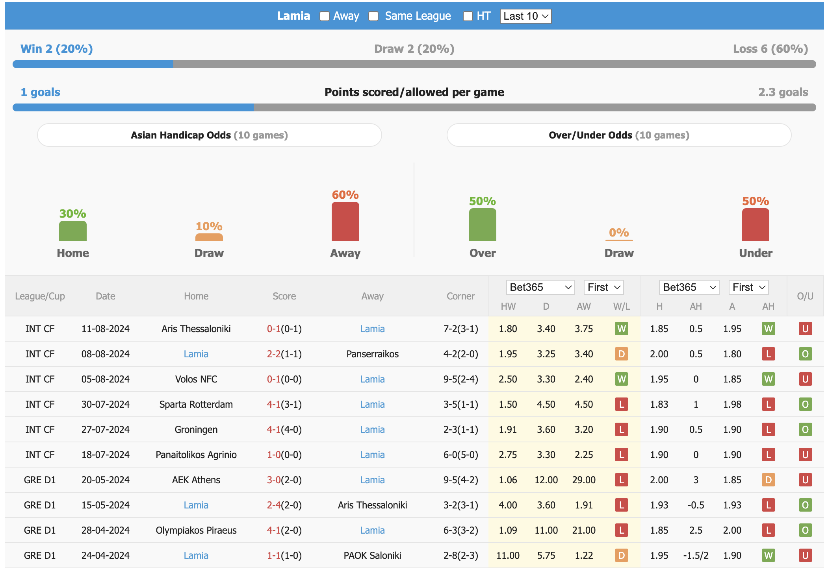Viewport: 828px width, 573px height.
Task: Check the Away checkbox
Action: [x=325, y=16]
